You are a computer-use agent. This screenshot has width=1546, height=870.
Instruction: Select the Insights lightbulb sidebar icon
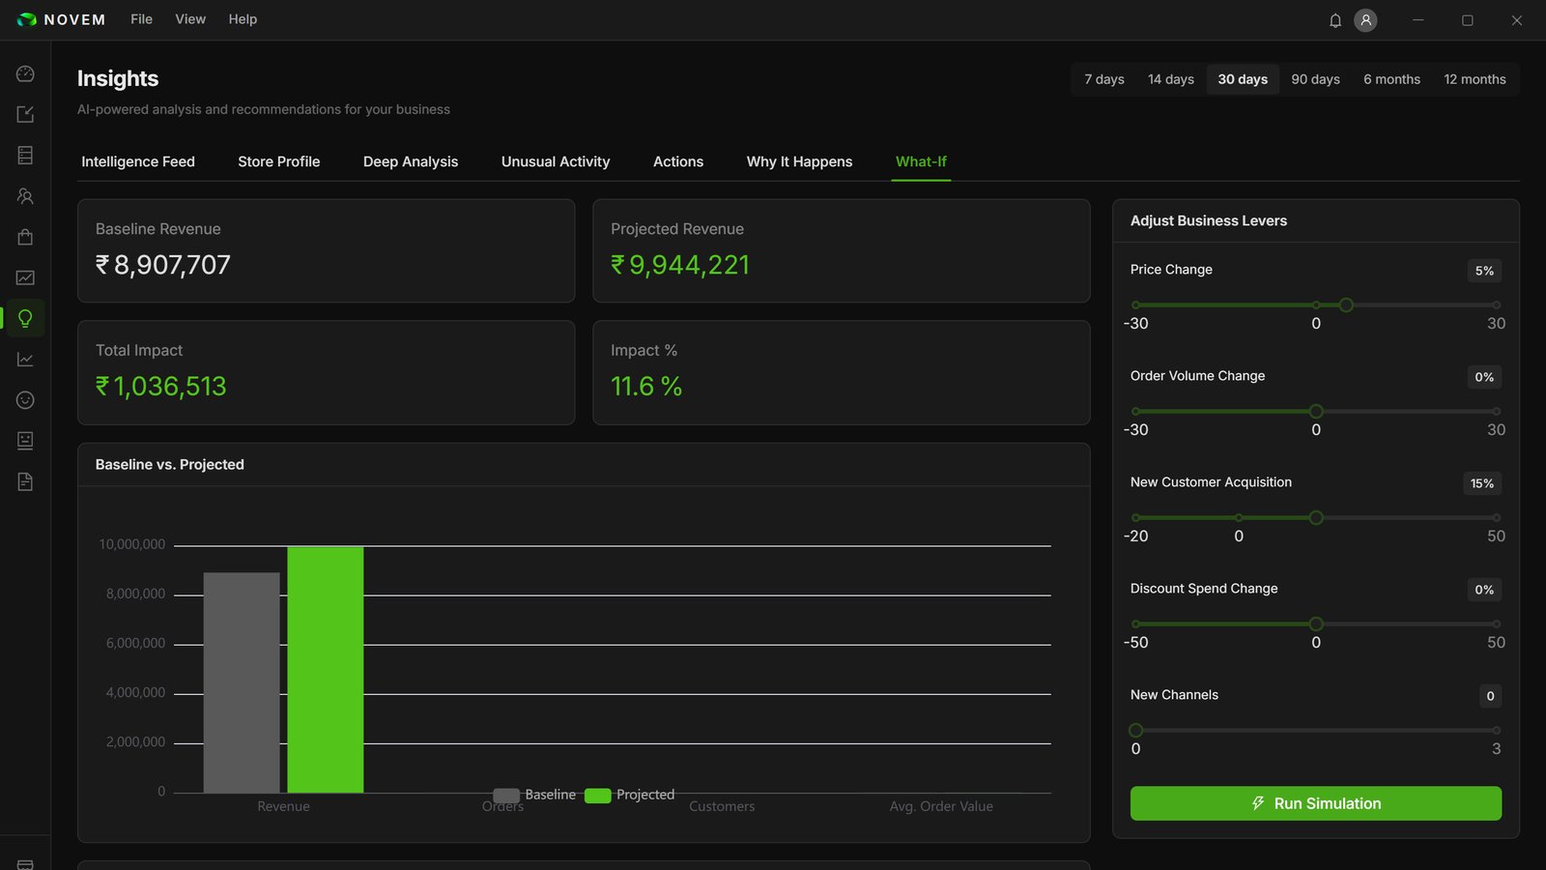click(x=25, y=318)
